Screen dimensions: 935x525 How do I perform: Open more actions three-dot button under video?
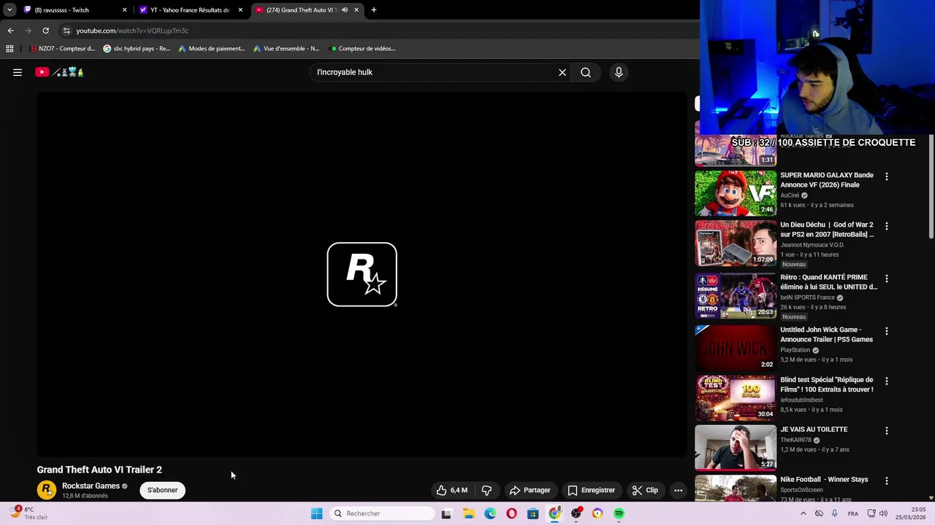(678, 490)
